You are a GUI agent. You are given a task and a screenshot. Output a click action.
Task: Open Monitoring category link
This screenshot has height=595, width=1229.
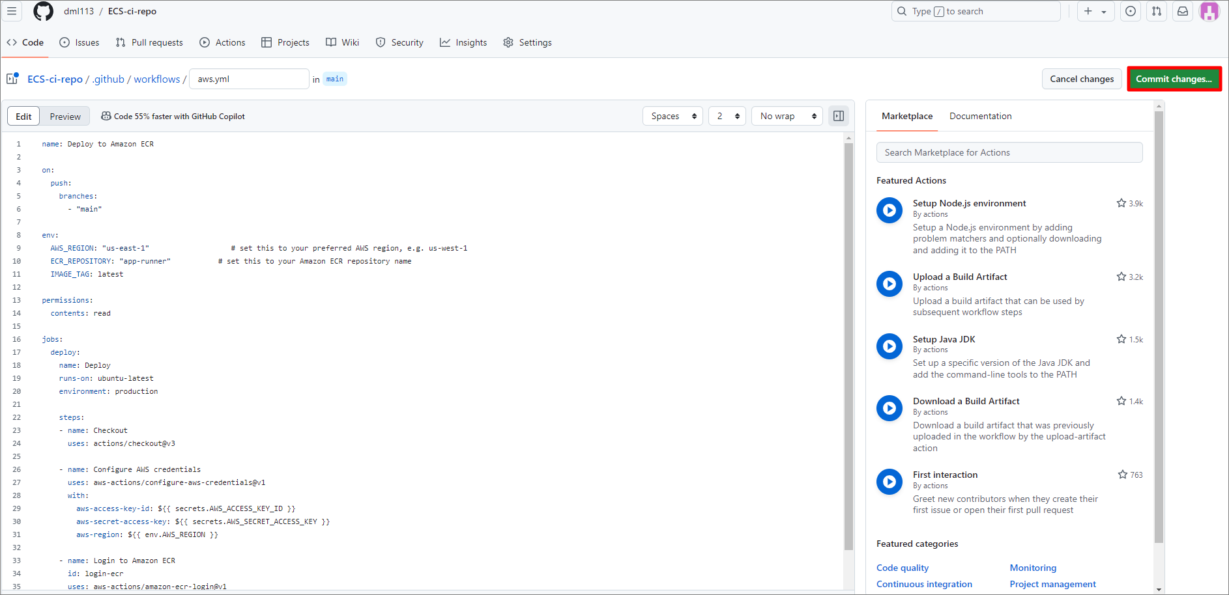pyautogui.click(x=1033, y=568)
